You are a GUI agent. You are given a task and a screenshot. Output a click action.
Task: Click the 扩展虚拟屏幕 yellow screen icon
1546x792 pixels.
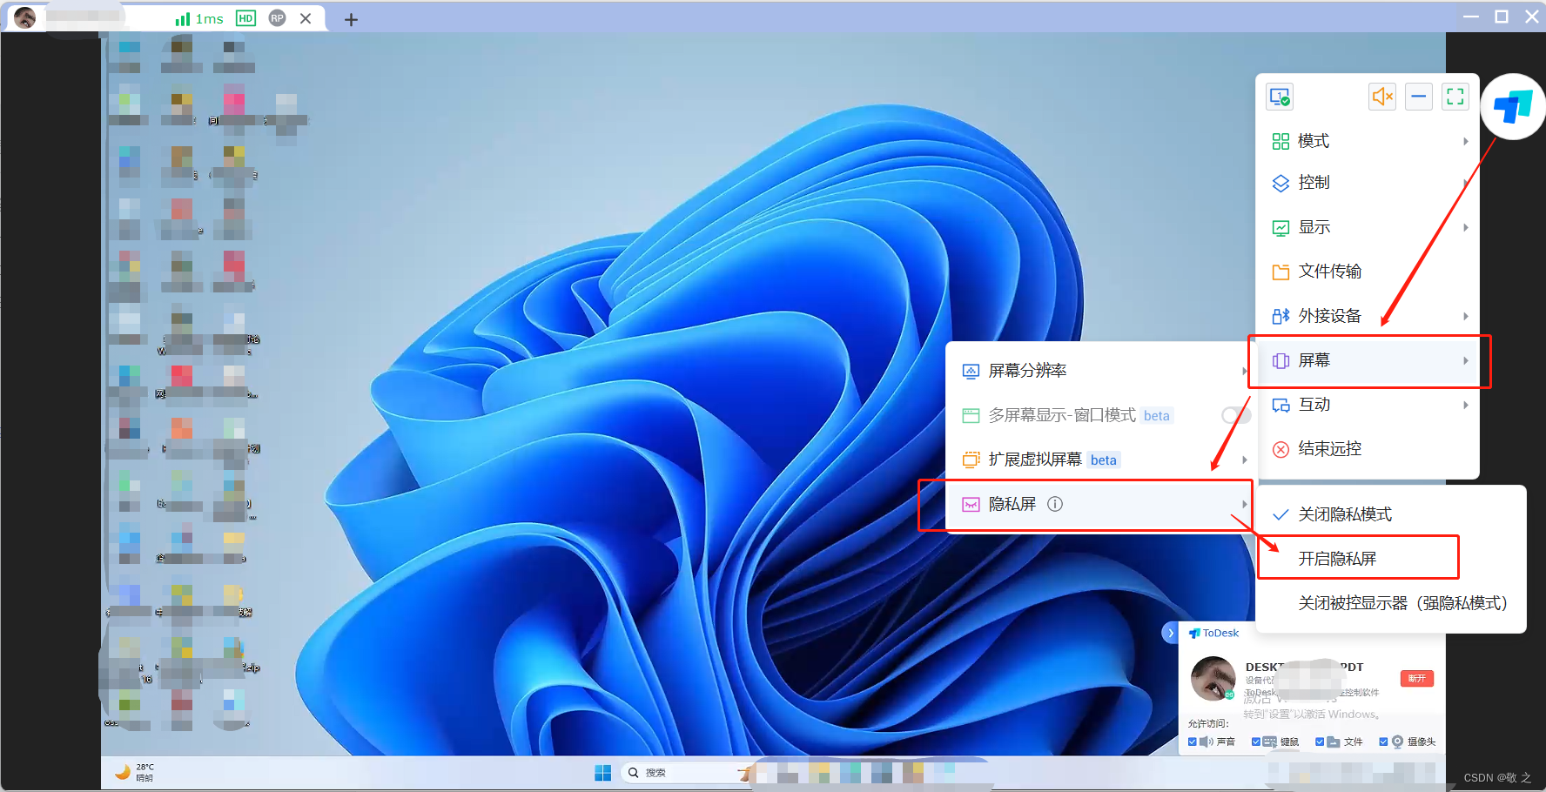[x=971, y=460]
